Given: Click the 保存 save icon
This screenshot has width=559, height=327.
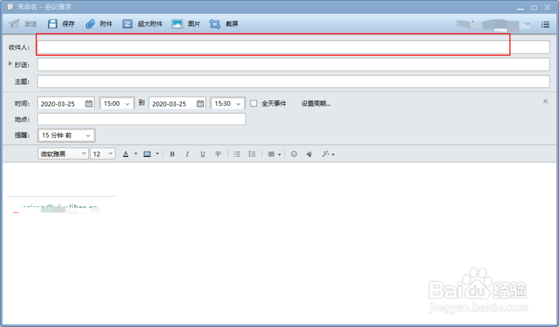Looking at the screenshot, I should point(53,23).
